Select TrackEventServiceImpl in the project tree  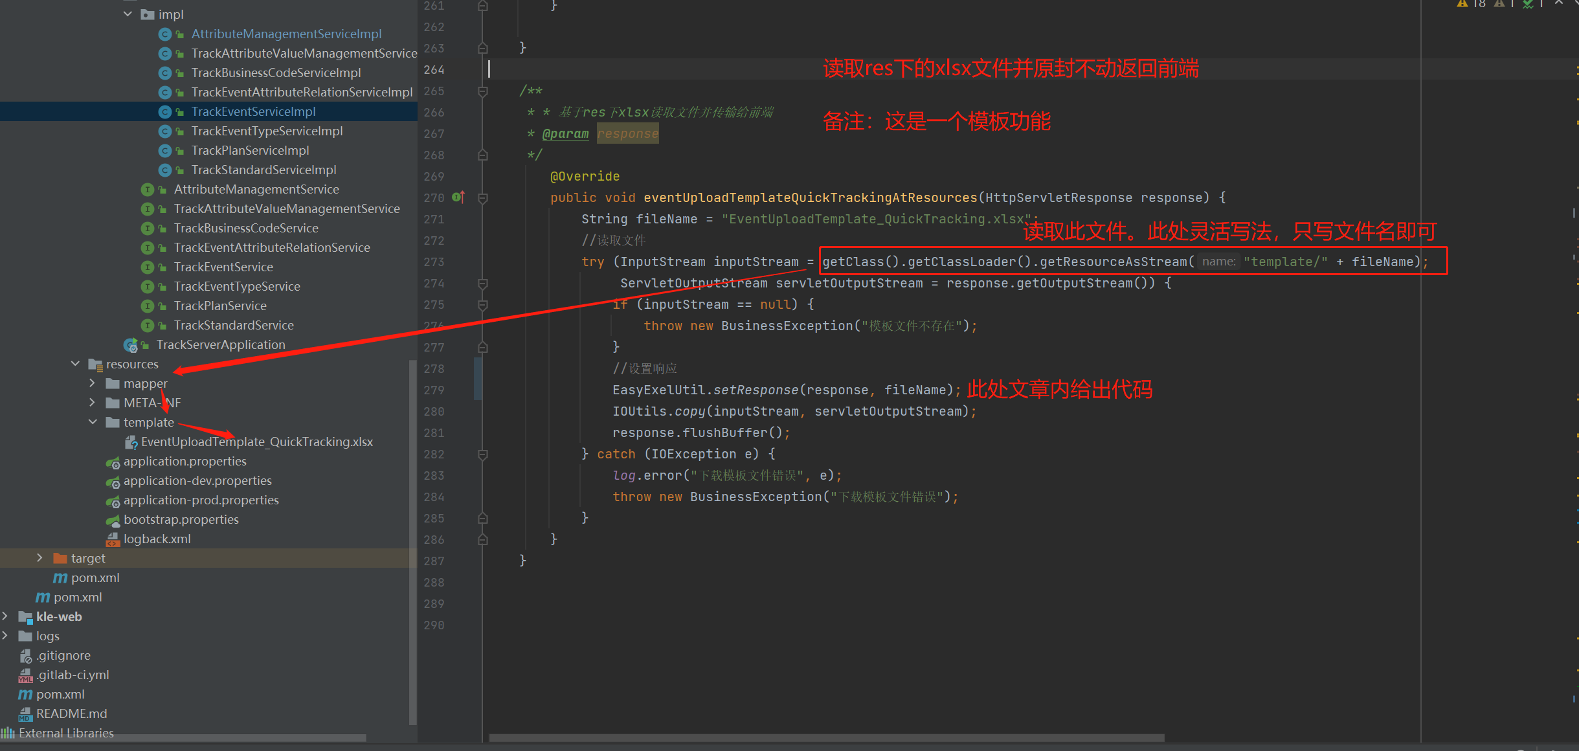253,111
